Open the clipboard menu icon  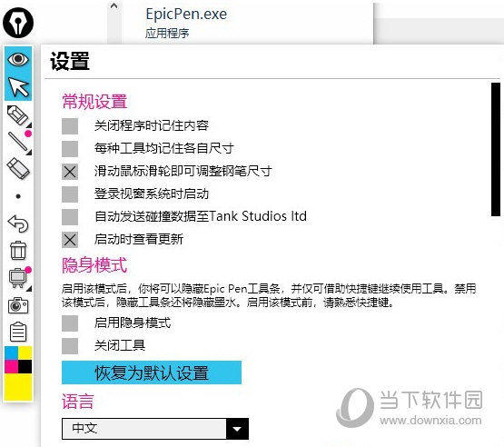tap(18, 332)
